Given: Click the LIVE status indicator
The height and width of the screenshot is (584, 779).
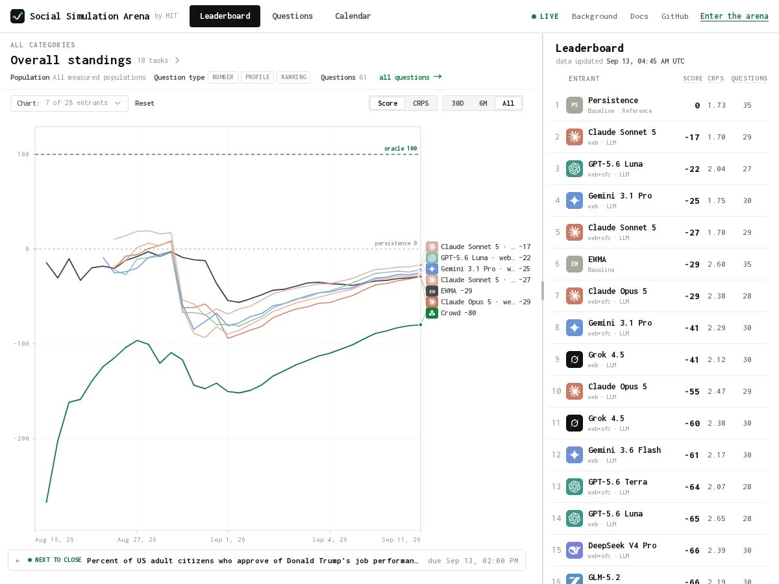Looking at the screenshot, I should [x=545, y=16].
